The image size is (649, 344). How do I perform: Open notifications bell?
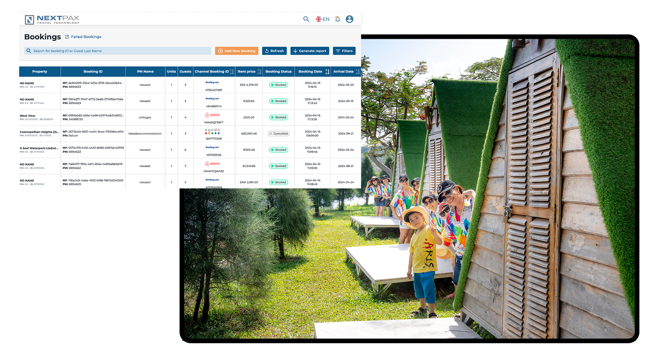(x=337, y=19)
